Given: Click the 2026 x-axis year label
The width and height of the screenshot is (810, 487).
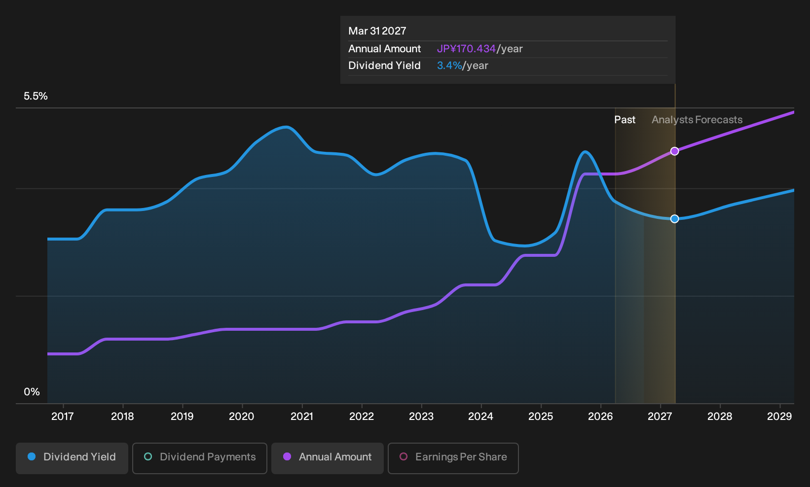Looking at the screenshot, I should 600,417.
